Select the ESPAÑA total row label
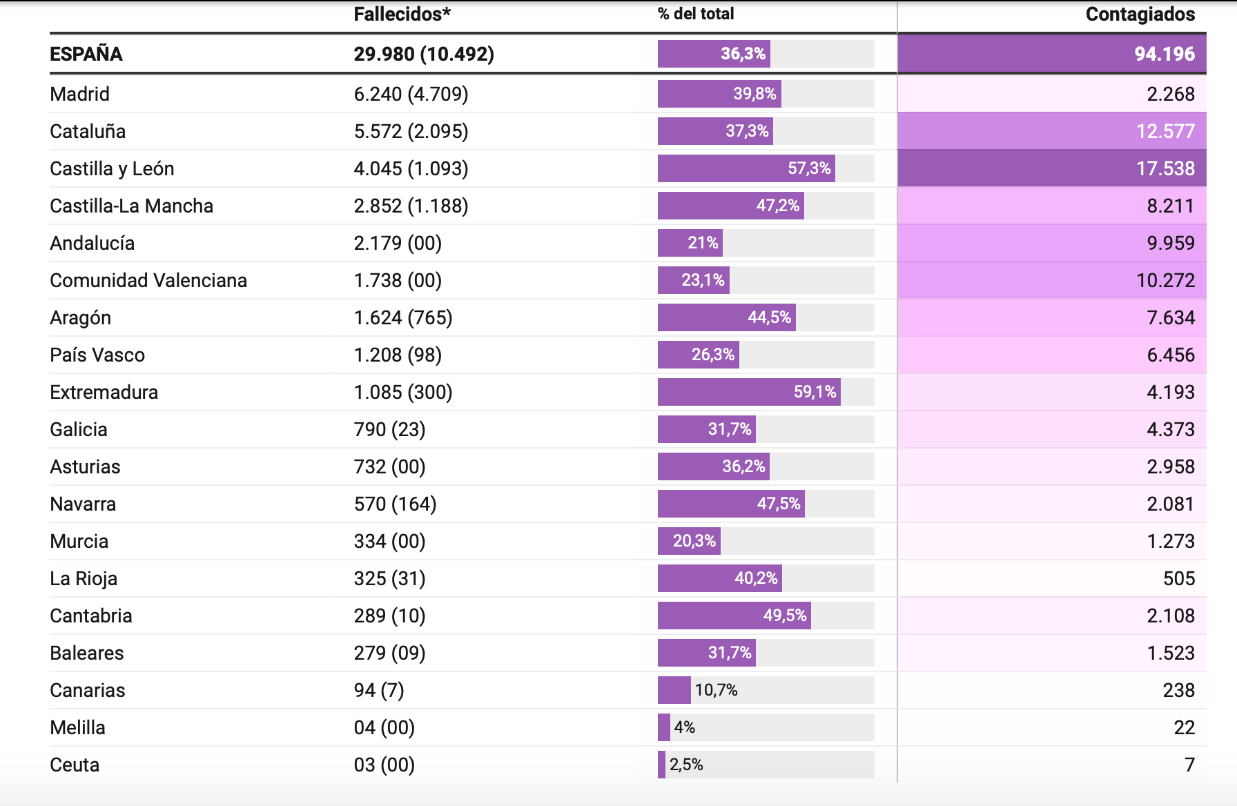 click(x=86, y=54)
